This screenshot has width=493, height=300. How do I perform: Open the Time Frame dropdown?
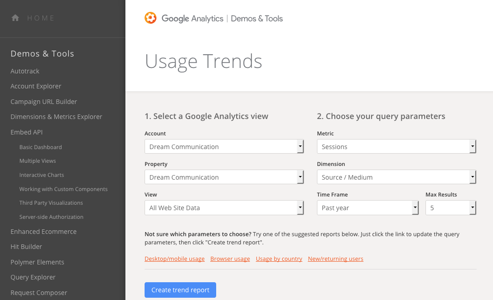[368, 207]
